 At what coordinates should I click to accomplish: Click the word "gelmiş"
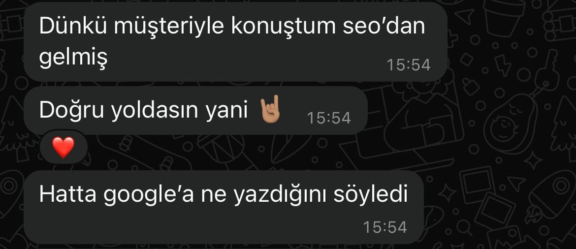[x=73, y=59]
